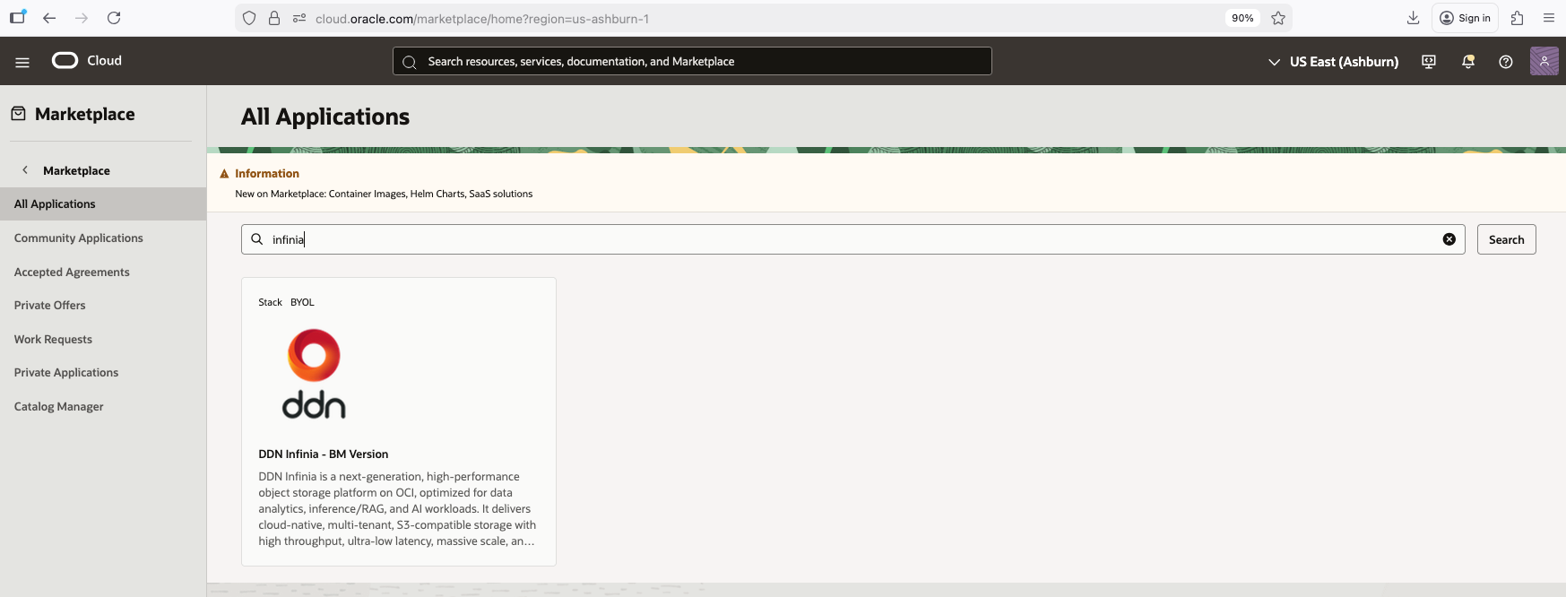Click the browser back arrow
The height and width of the screenshot is (597, 1566).
(49, 18)
